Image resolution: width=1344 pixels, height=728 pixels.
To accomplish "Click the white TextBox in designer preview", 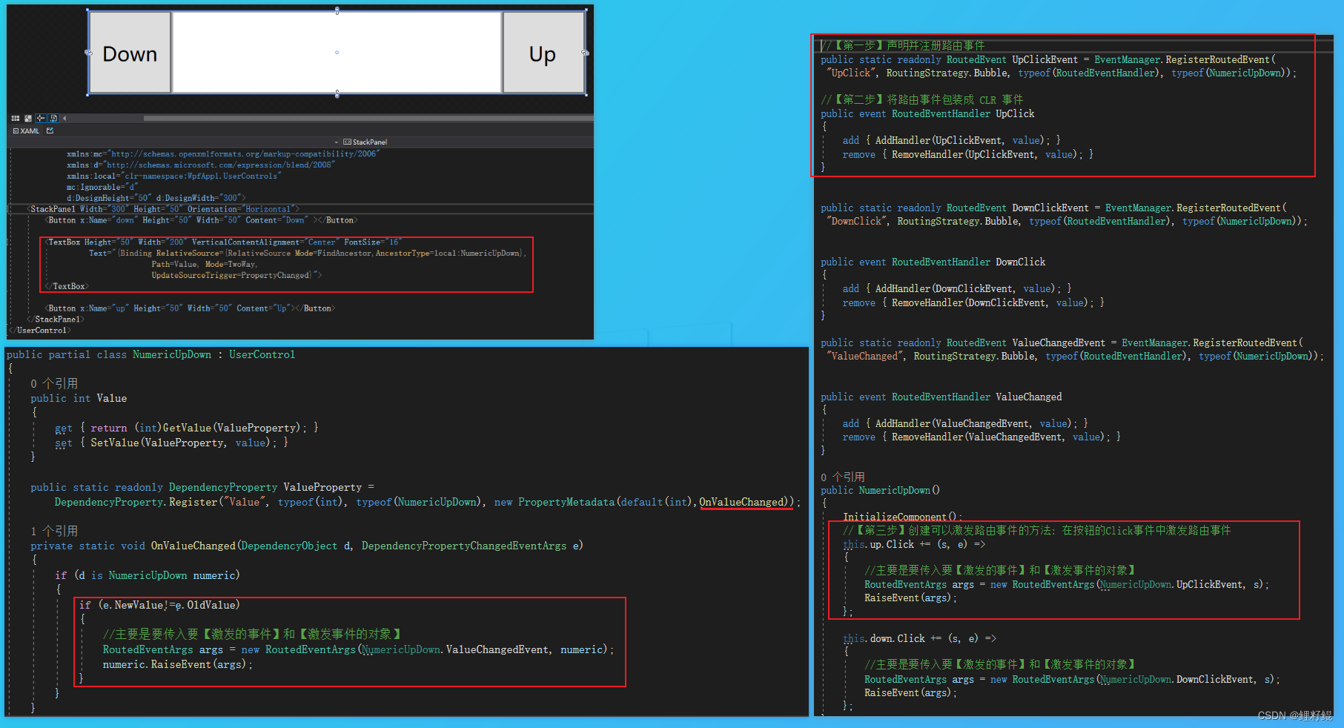I will (x=337, y=53).
